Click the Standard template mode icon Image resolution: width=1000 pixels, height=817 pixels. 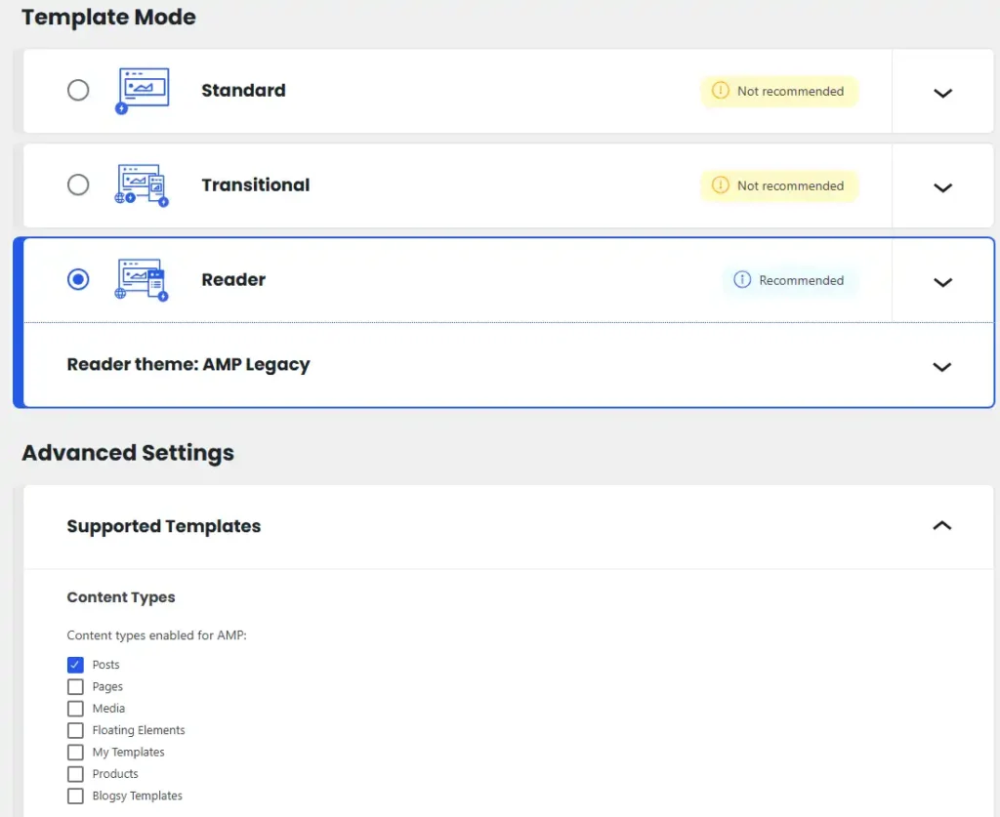pos(142,90)
